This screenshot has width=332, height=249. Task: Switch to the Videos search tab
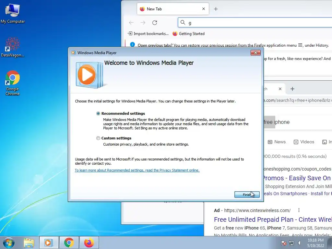[x=304, y=142]
